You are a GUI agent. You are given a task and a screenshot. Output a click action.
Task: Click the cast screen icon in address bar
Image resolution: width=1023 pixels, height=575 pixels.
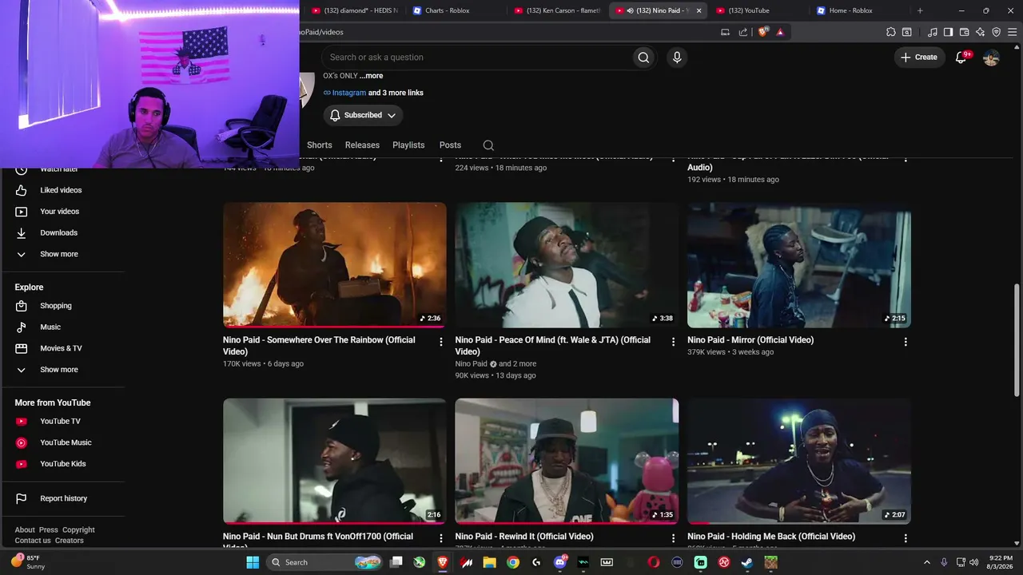point(725,32)
